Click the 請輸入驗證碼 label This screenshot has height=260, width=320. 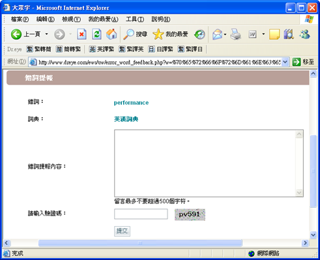point(46,213)
